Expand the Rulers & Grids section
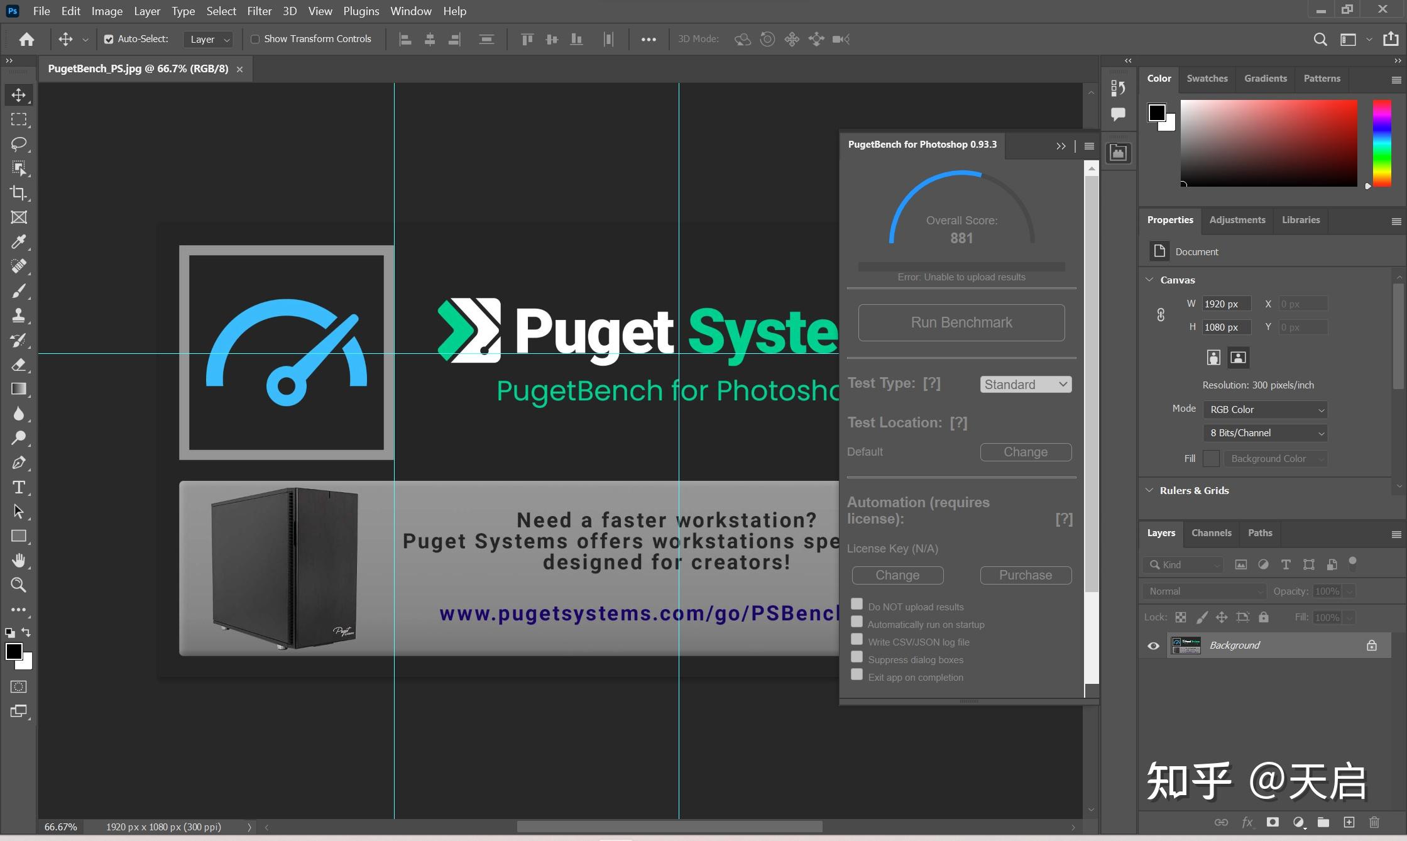Image resolution: width=1407 pixels, height=841 pixels. (1194, 490)
